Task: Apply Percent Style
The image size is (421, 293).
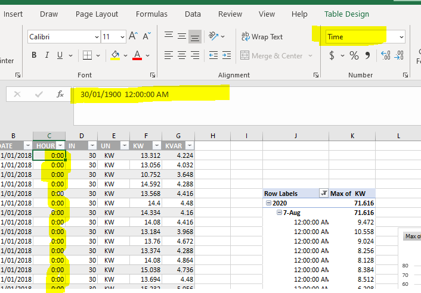Action: [x=354, y=55]
